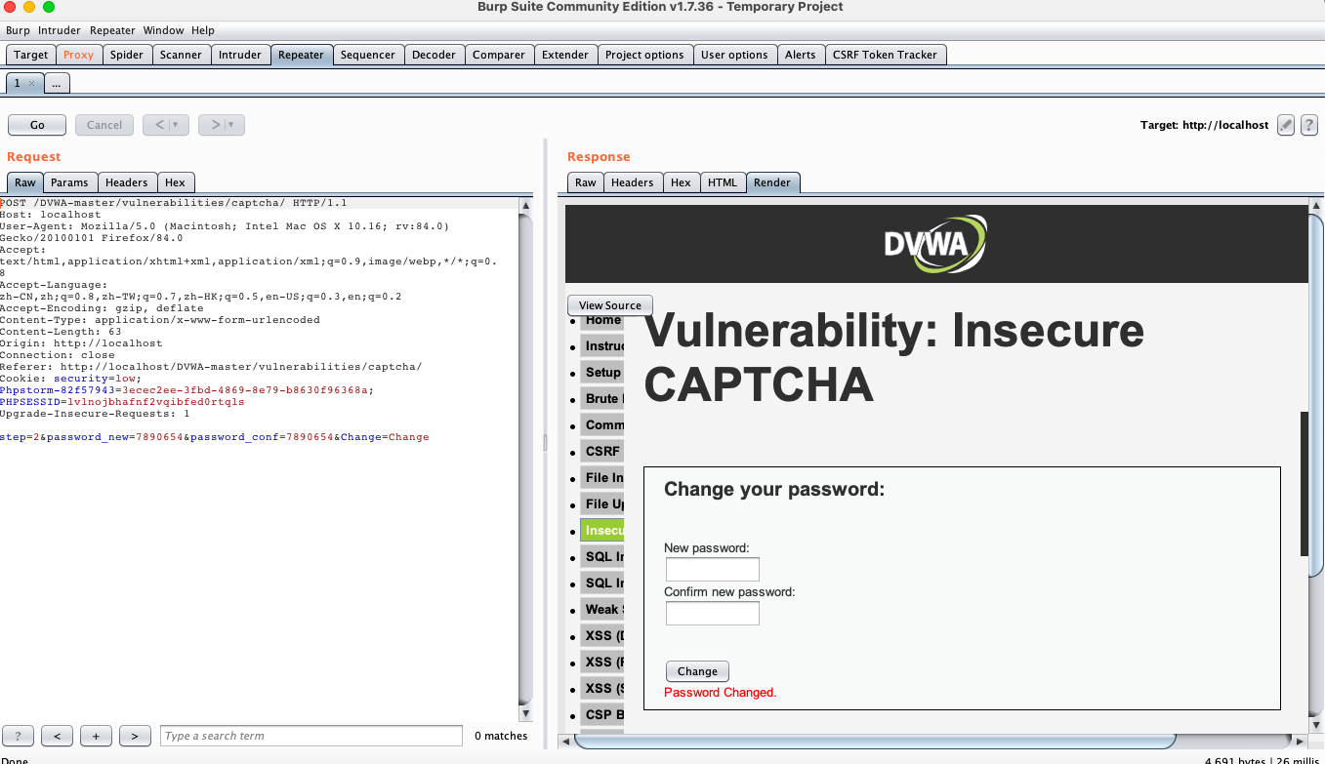Click the 'Password Changed.' message
Image resolution: width=1325 pixels, height=764 pixels.
point(721,693)
